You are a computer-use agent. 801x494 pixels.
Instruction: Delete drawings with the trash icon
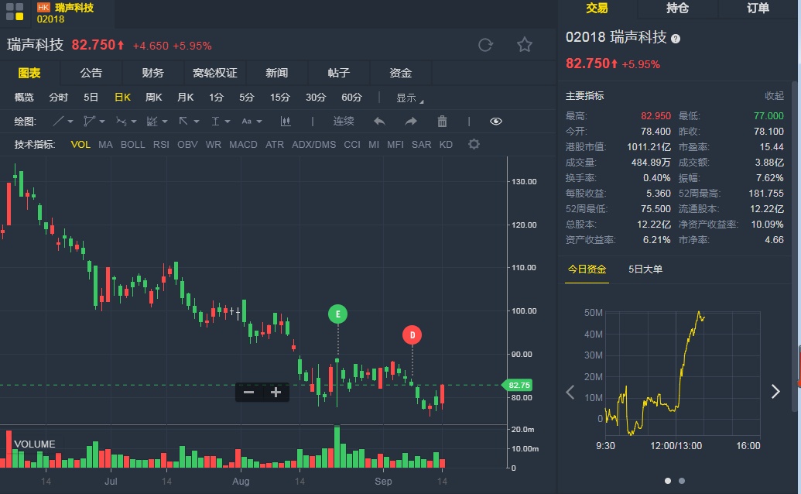click(x=442, y=122)
